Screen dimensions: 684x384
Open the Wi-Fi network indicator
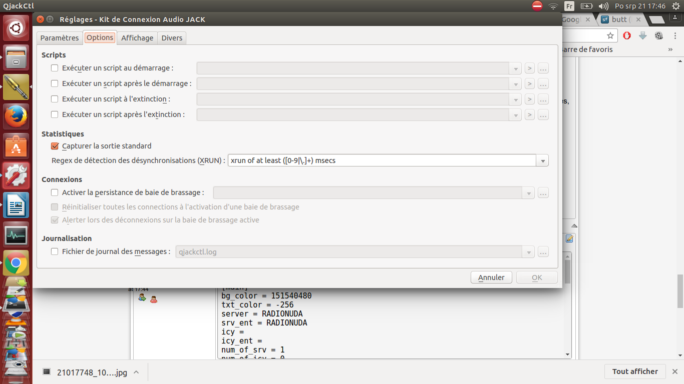coord(553,6)
